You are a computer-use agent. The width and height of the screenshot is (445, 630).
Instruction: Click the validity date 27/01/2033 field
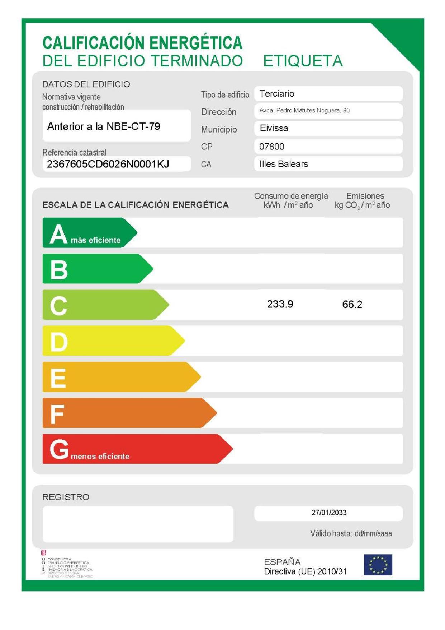click(328, 513)
